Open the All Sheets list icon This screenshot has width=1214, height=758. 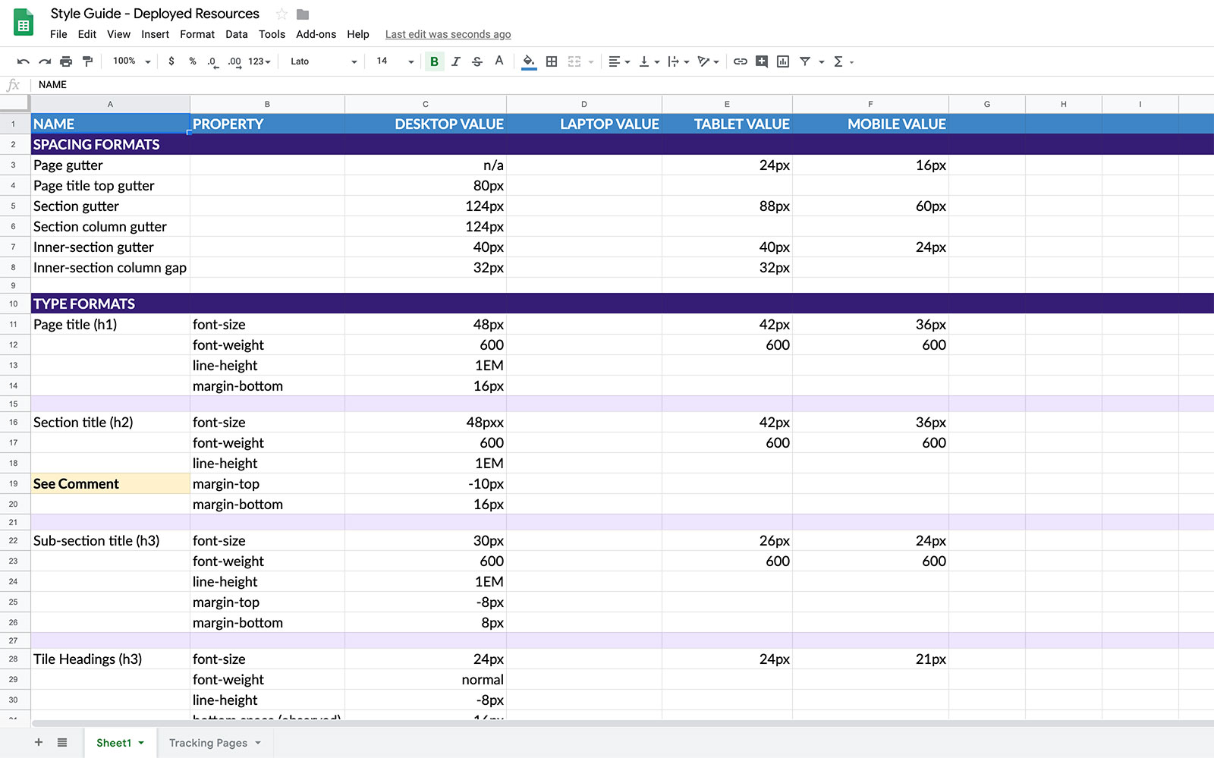coord(62,742)
